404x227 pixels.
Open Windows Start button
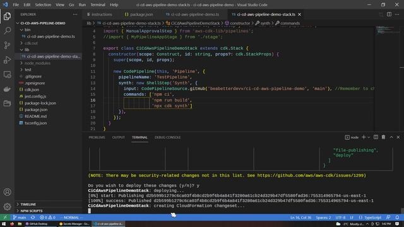point(4,224)
